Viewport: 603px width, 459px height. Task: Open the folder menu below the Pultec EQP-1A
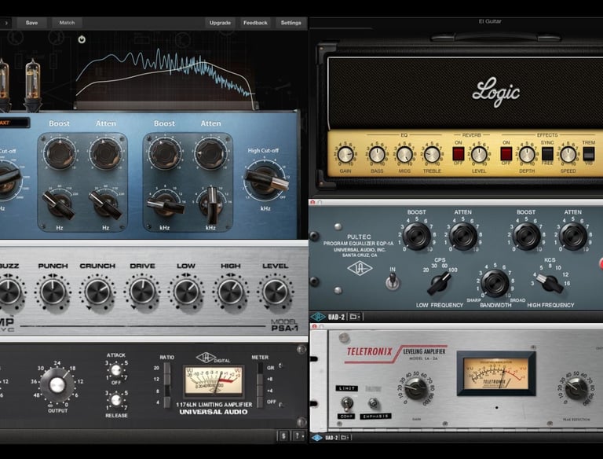[x=355, y=317]
